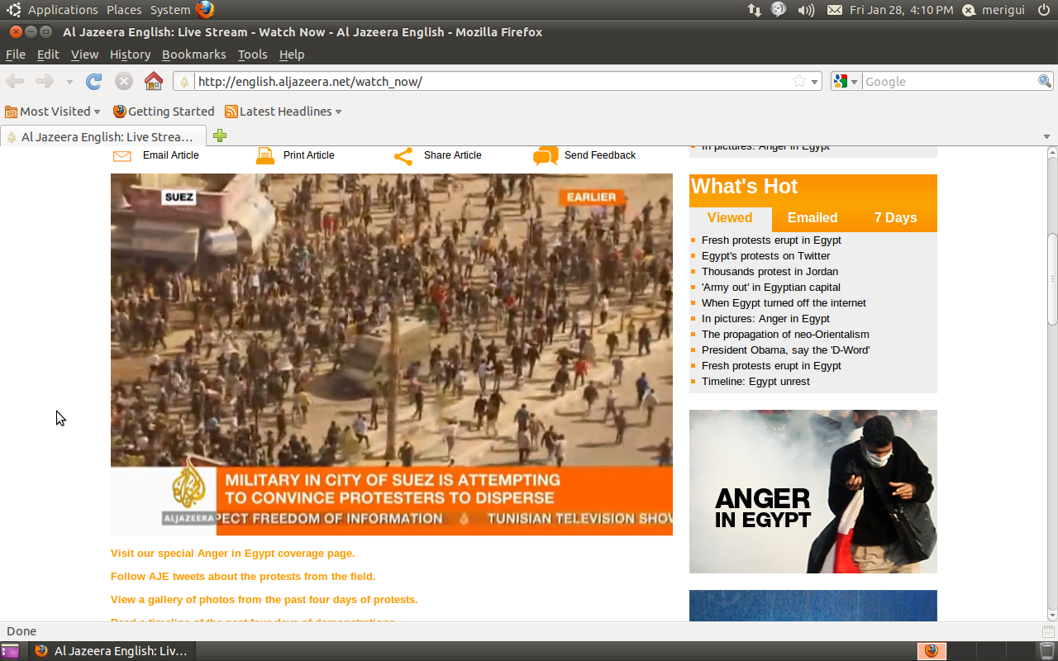1058x661 pixels.
Task: Select the Al Jazeera English Live Stream tab
Action: (x=103, y=136)
